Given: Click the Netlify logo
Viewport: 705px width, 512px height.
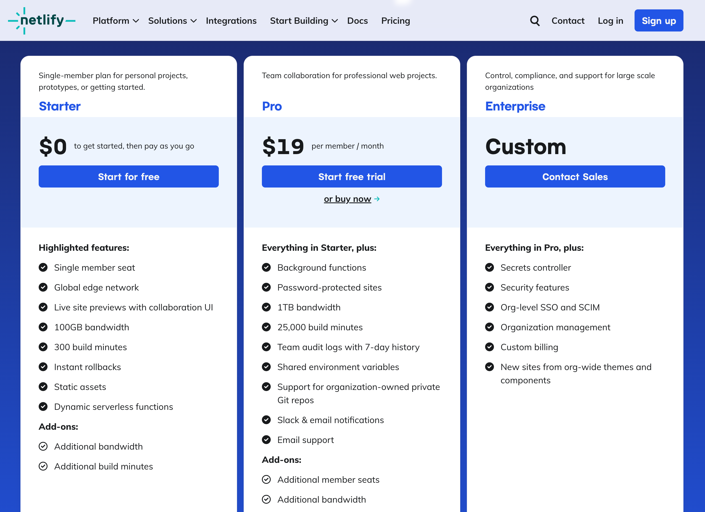Looking at the screenshot, I should tap(42, 20).
